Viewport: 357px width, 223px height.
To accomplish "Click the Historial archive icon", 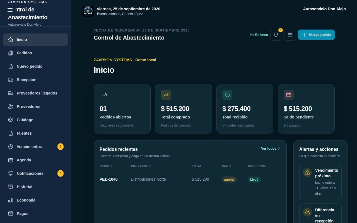I will tap(11, 187).
